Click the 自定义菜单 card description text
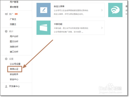The width and height of the screenshot is (129, 97). pyautogui.click(x=71, y=12)
